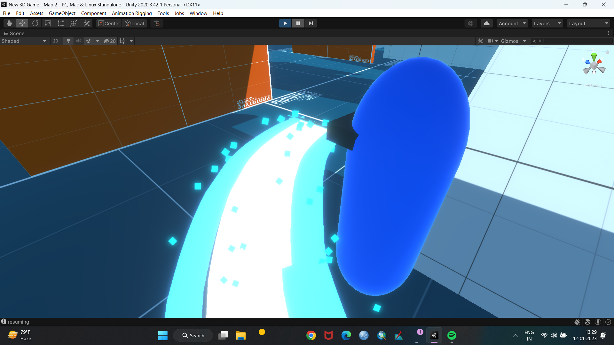Open the Shaded draw mode dropdown
This screenshot has height=345, width=614.
point(24,41)
